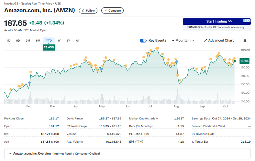Click the PE Ratio (TTM) value 44.87
255x161 pixels.
tap(180, 134)
